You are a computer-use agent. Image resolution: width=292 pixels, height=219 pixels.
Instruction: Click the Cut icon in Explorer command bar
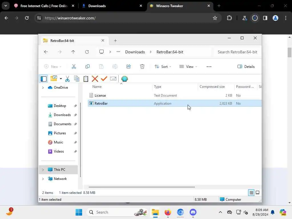pos(74,66)
